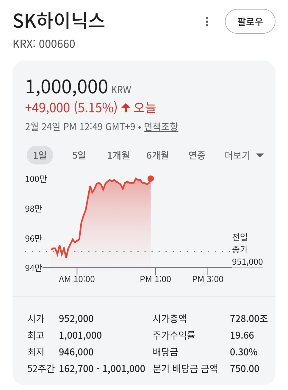Click the 52주간 range value
Image resolution: width=288 pixels, height=390 pixels.
(x=102, y=369)
